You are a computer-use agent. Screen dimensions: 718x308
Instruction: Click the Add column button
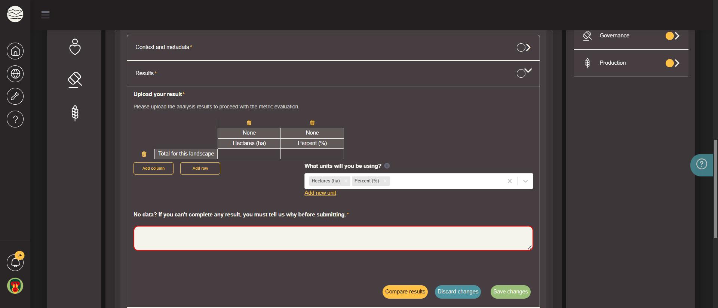coord(153,169)
